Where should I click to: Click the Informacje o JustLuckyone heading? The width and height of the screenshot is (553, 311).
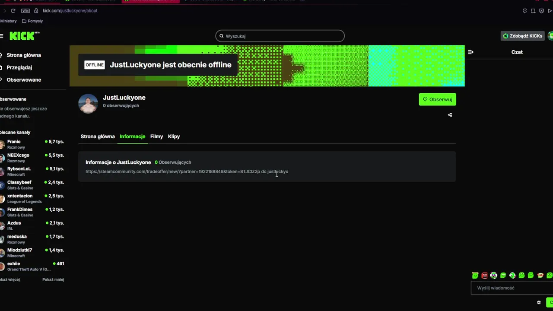pyautogui.click(x=118, y=162)
